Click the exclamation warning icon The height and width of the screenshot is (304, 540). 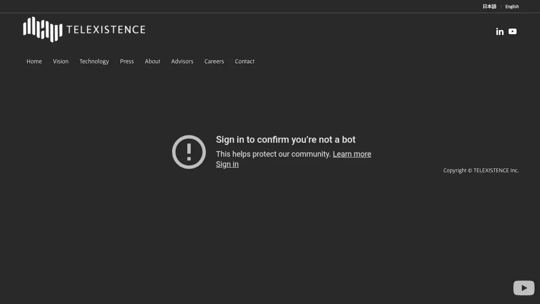click(189, 152)
